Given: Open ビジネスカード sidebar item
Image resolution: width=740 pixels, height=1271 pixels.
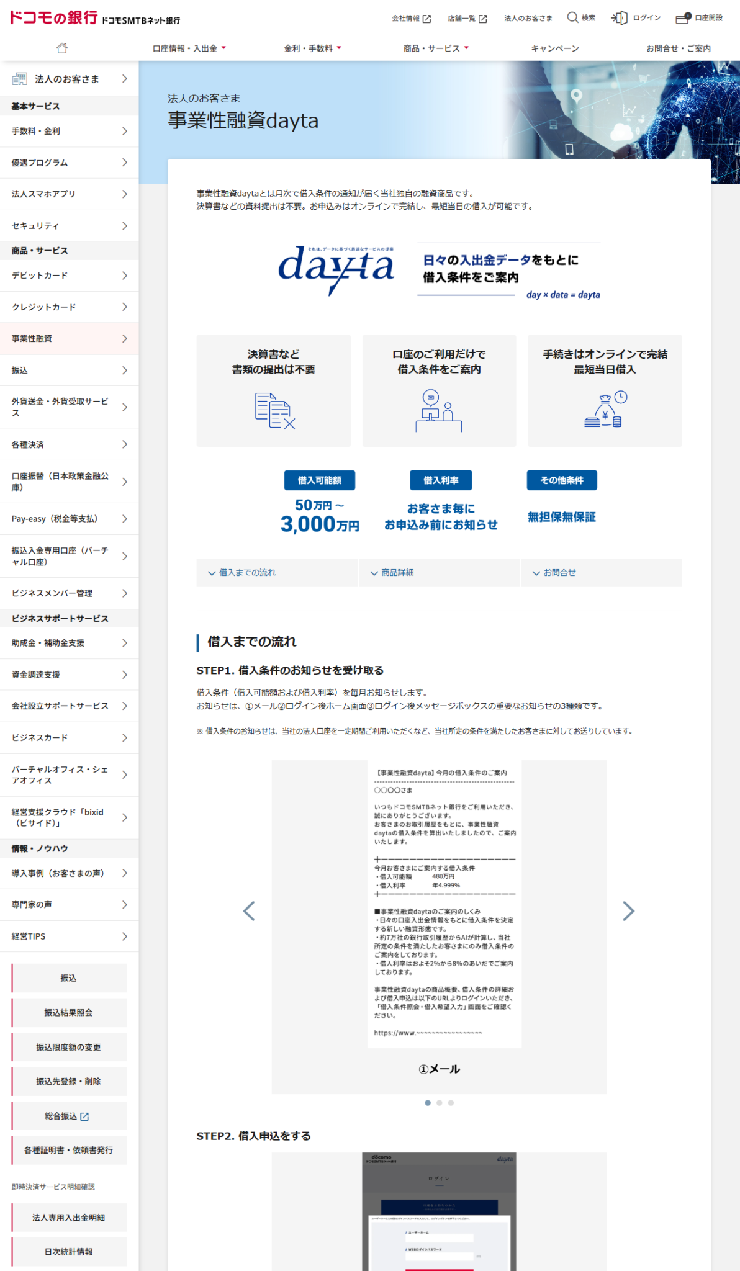Looking at the screenshot, I should [70, 738].
